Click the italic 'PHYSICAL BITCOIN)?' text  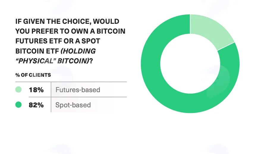point(54,61)
